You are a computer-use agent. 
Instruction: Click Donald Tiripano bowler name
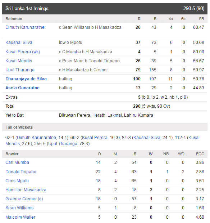tap(21, 171)
